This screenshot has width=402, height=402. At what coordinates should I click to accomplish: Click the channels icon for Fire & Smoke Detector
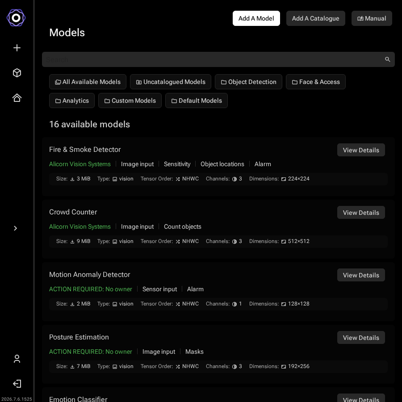pyautogui.click(x=234, y=179)
